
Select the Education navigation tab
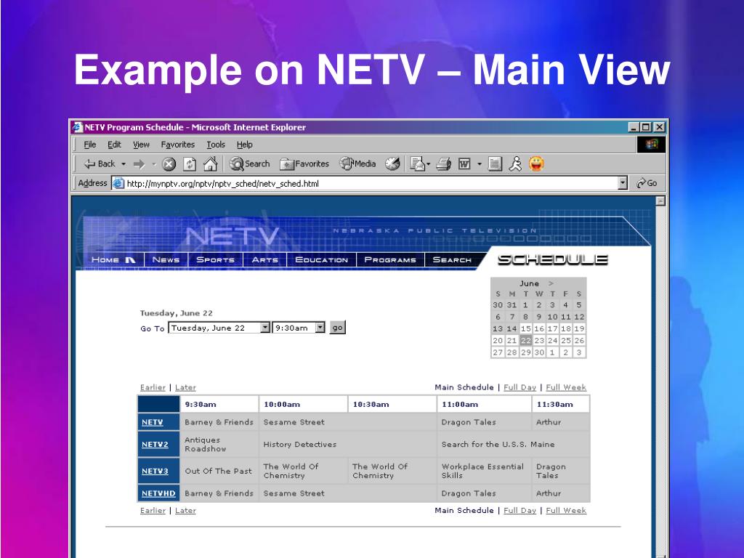pyautogui.click(x=322, y=260)
